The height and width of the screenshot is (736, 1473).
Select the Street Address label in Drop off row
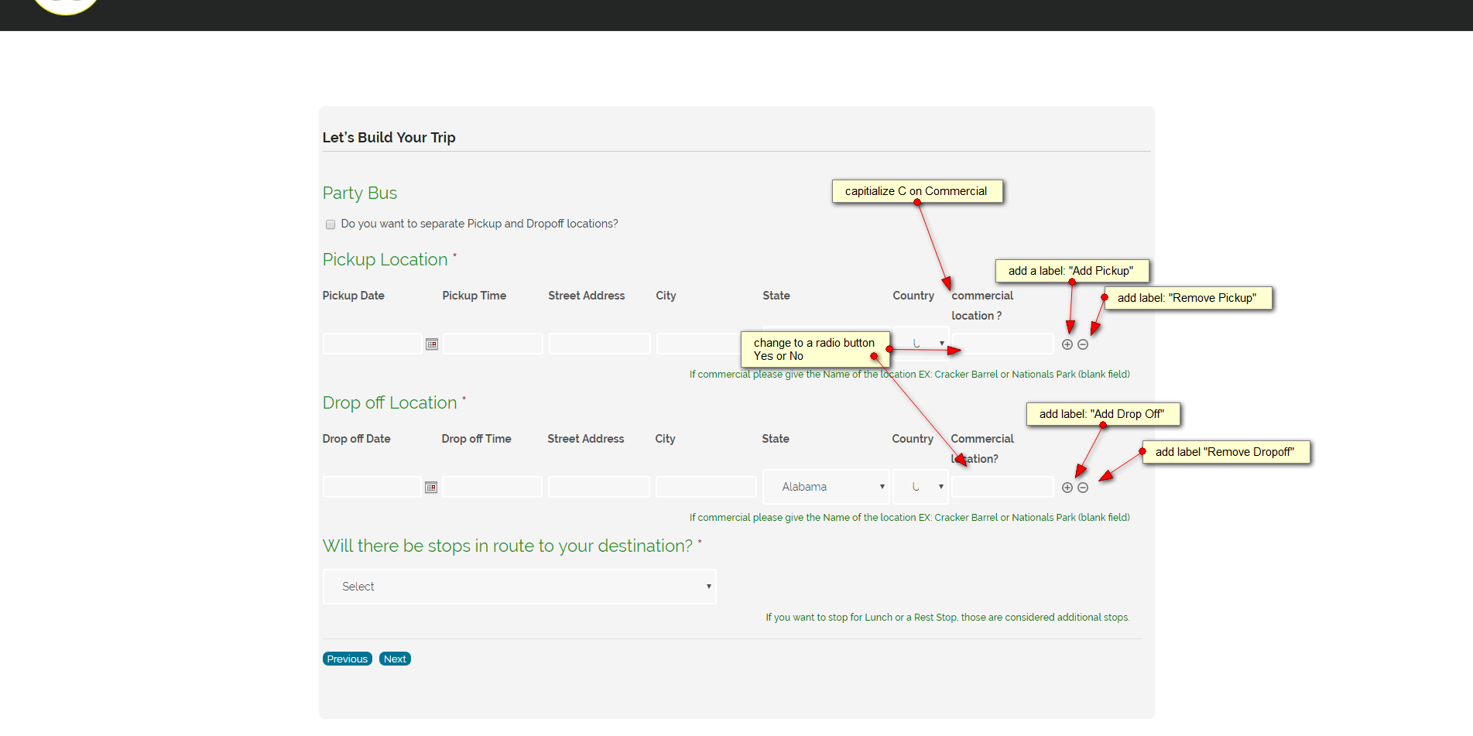586,439
